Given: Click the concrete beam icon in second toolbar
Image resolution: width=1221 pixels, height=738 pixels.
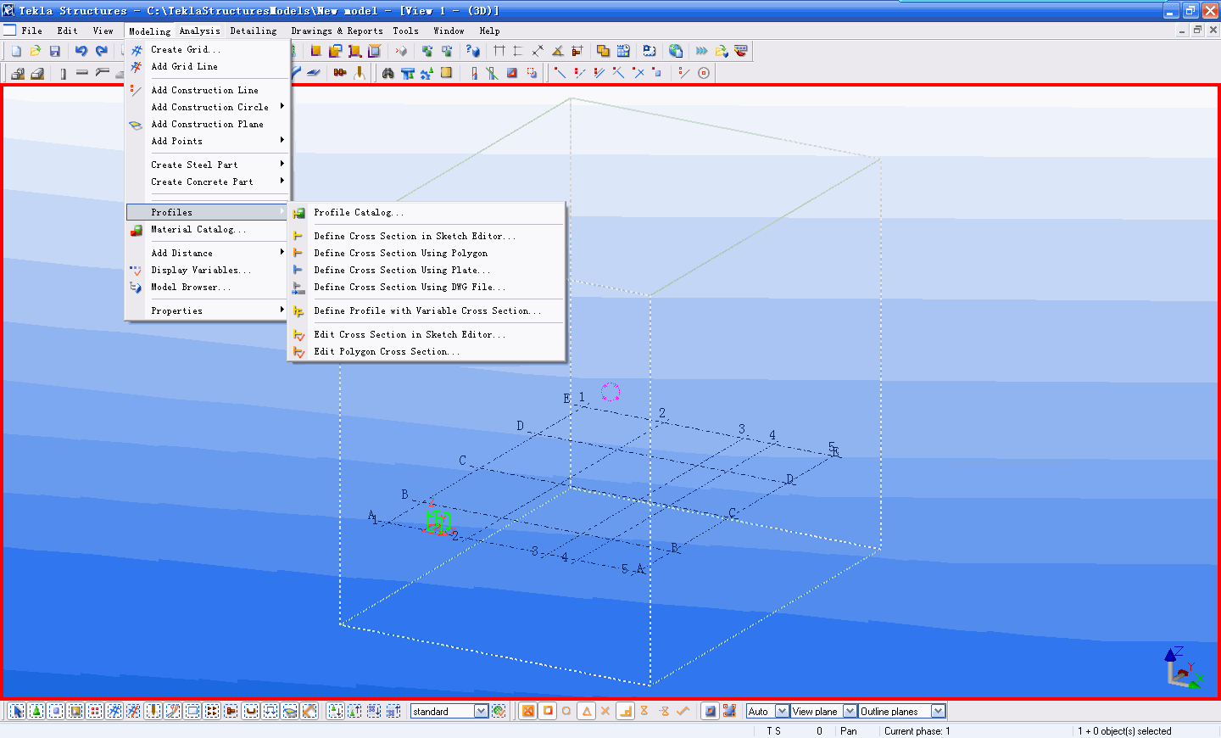Looking at the screenshot, I should click(x=82, y=73).
